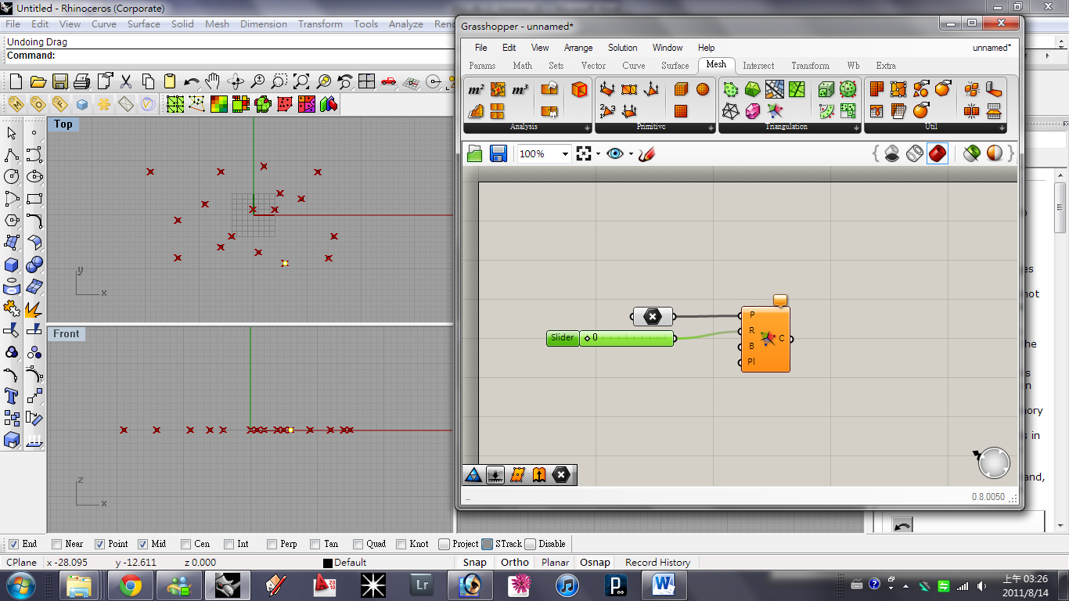Viewport: 1069px width, 601px height.
Task: Toggle the Mid osnap checkbox
Action: pos(142,544)
